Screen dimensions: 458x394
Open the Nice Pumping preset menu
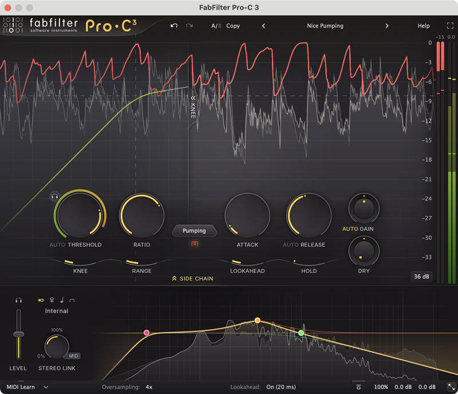pyautogui.click(x=325, y=26)
